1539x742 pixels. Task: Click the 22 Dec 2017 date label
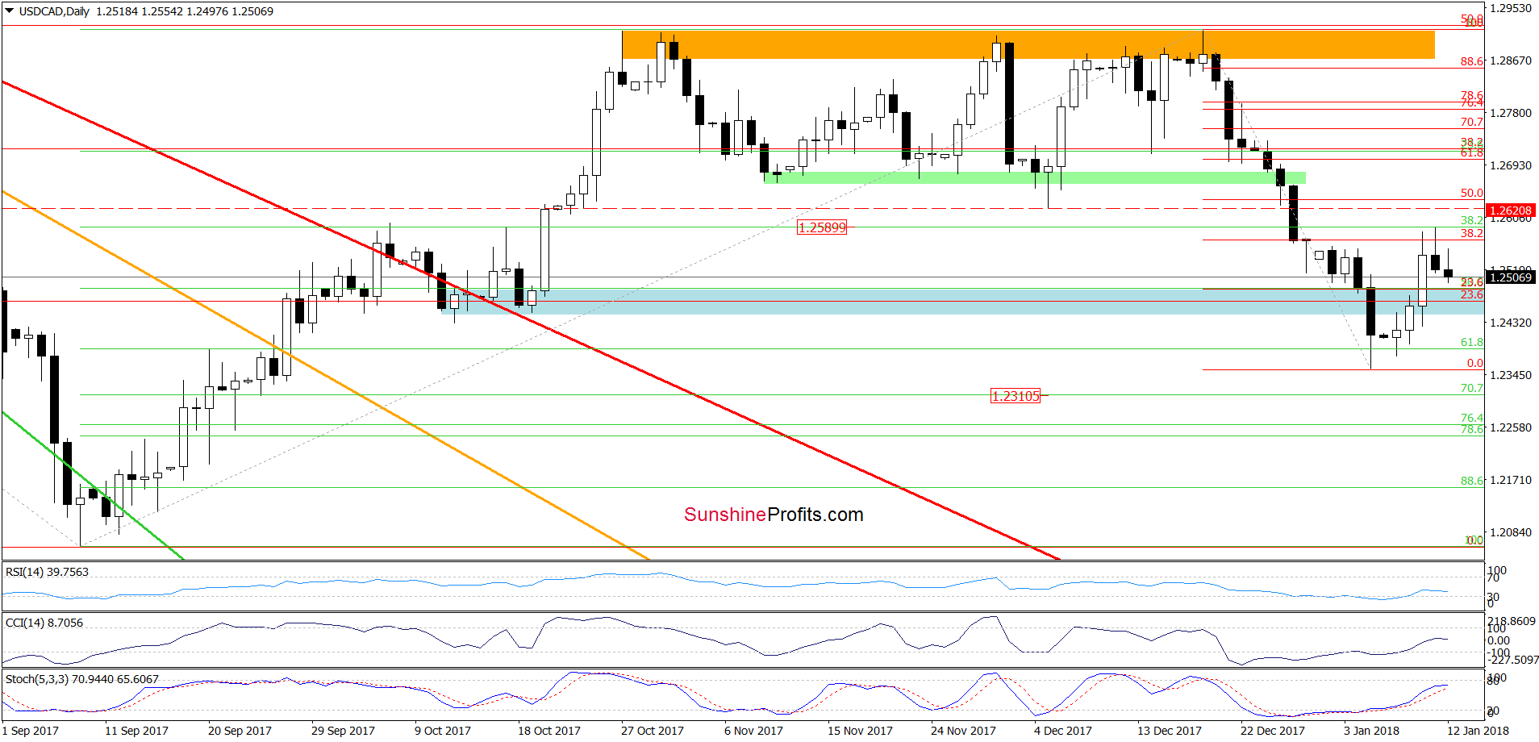[x=1273, y=731]
